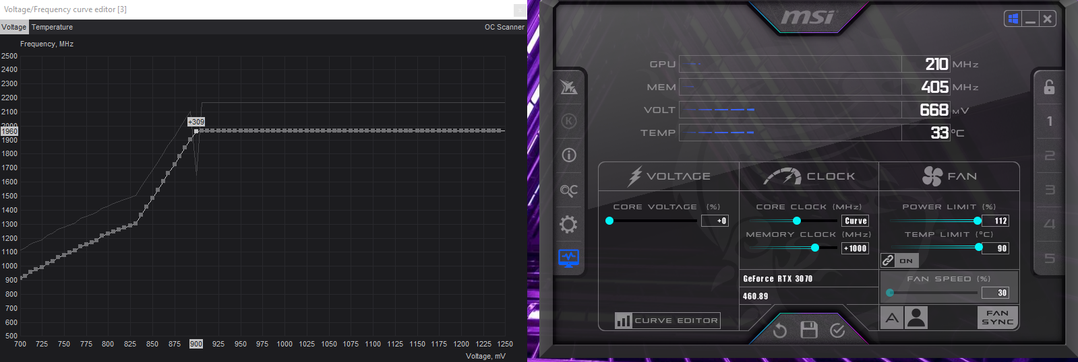Click the Kombustor K icon
Viewport: 1078px width, 362px height.
pos(569,121)
